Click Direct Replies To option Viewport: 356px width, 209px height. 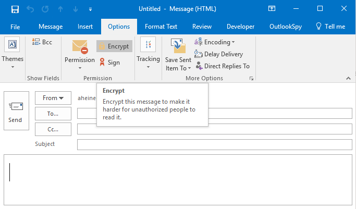pos(223,66)
